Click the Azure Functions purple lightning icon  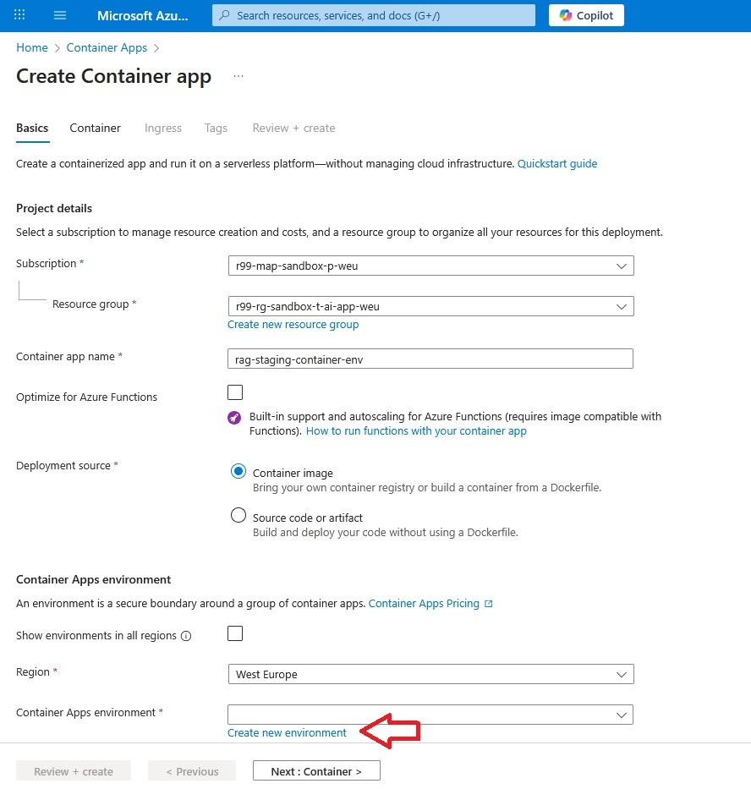click(x=234, y=417)
